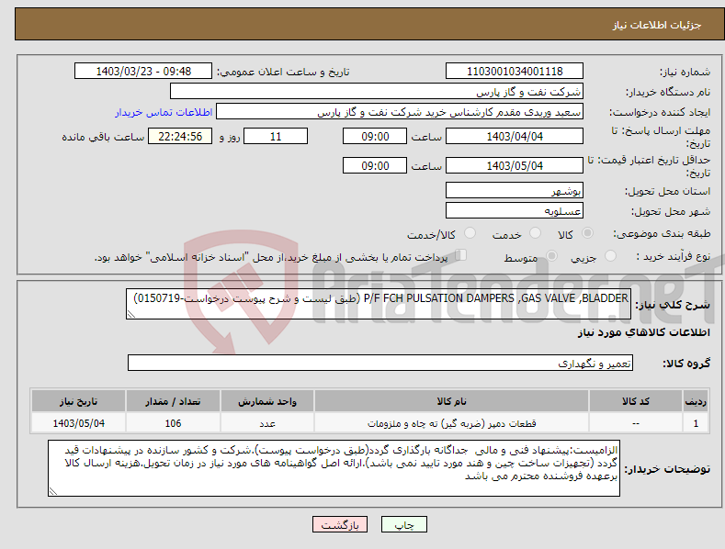
Task: Click the کد کالا column header
Action: tap(636, 401)
